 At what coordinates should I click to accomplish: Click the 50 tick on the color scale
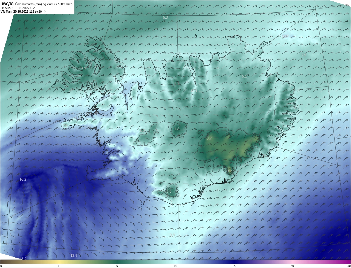349,266
